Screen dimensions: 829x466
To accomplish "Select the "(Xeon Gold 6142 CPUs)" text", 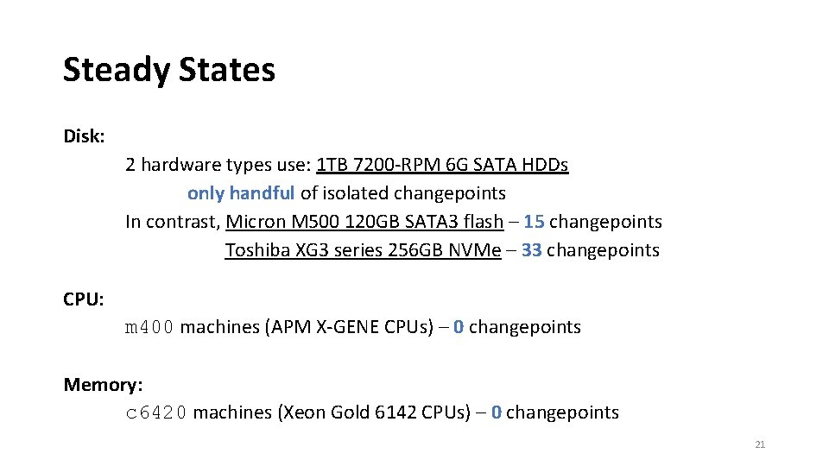I will (x=376, y=412).
